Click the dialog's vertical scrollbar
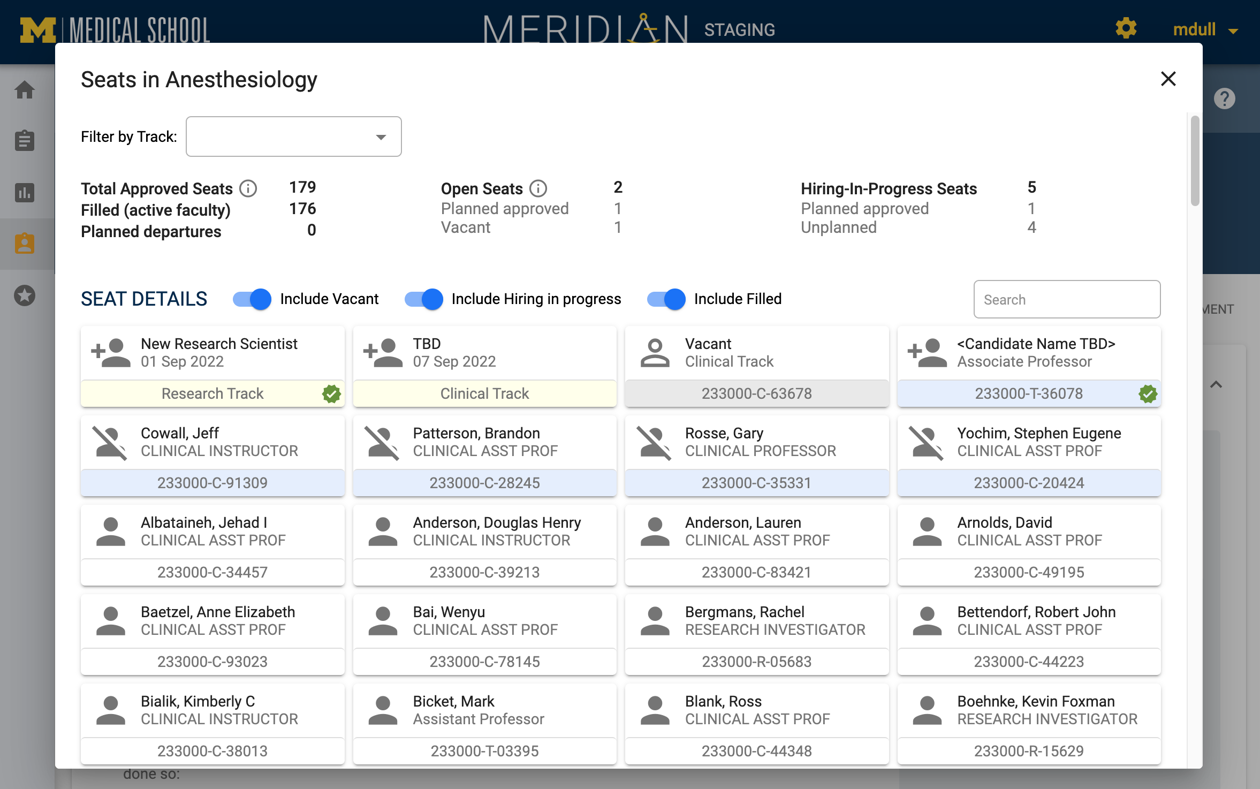 [1195, 161]
